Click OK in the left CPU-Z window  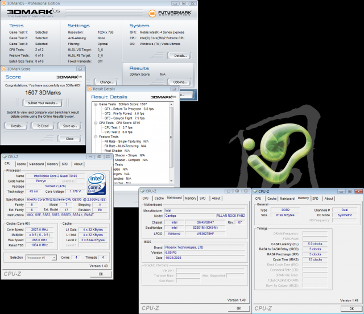click(x=101, y=274)
